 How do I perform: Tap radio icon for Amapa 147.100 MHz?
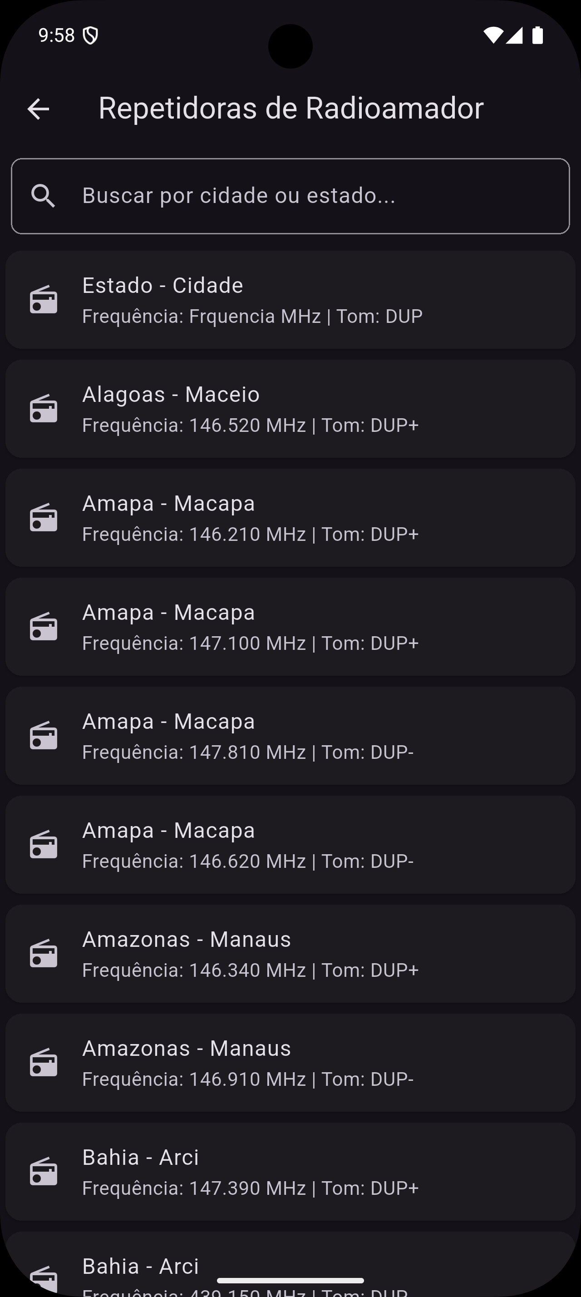[x=44, y=627]
